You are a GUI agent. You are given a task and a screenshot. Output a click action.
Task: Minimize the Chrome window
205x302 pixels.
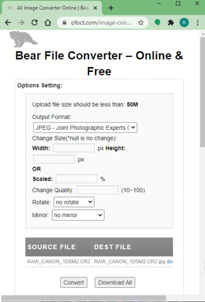[159, 4]
